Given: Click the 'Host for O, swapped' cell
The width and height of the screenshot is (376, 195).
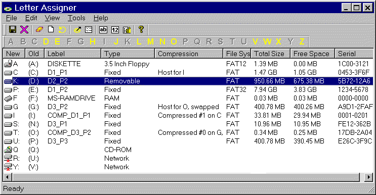Looking at the screenshot, I should (x=188, y=107).
